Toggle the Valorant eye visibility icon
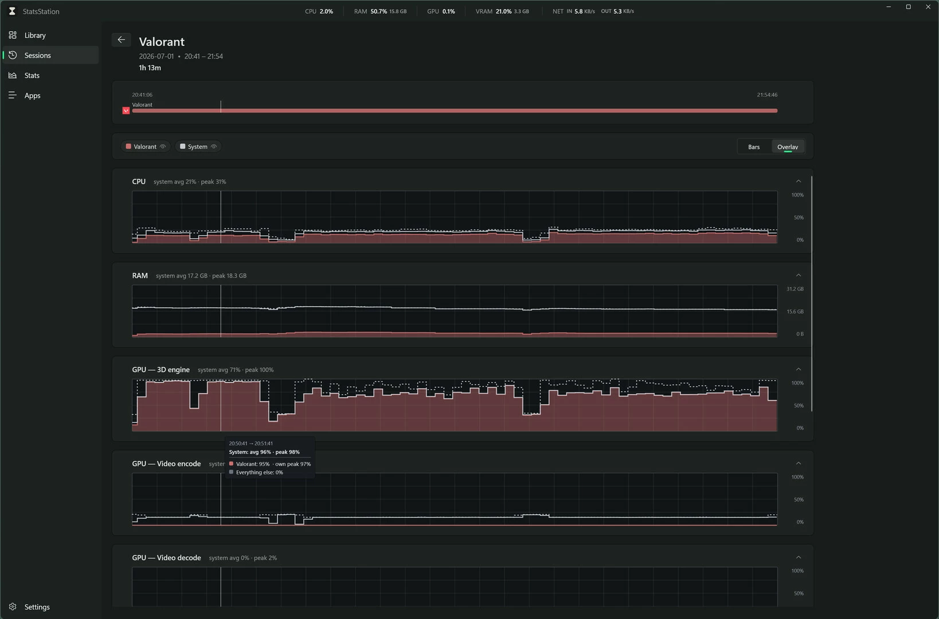Viewport: 939px width, 619px height. [x=163, y=147]
